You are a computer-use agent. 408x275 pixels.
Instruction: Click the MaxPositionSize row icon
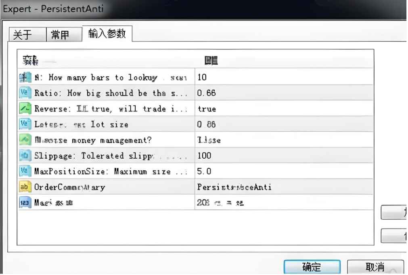[23, 171]
